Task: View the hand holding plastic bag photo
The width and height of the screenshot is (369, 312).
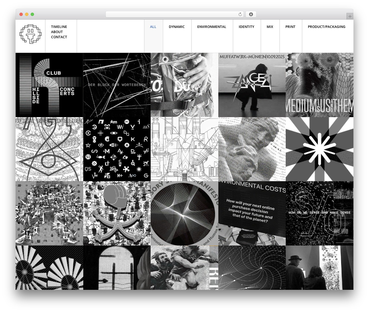Action: tap(184, 85)
